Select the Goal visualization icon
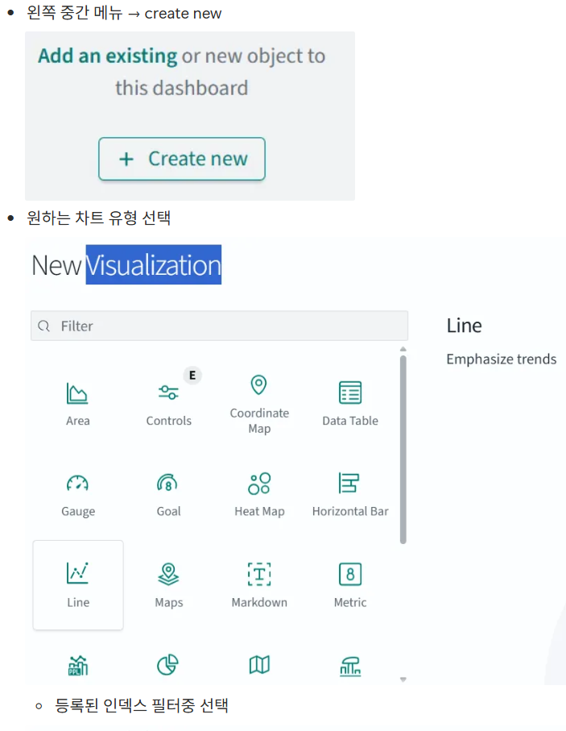 pyautogui.click(x=167, y=483)
